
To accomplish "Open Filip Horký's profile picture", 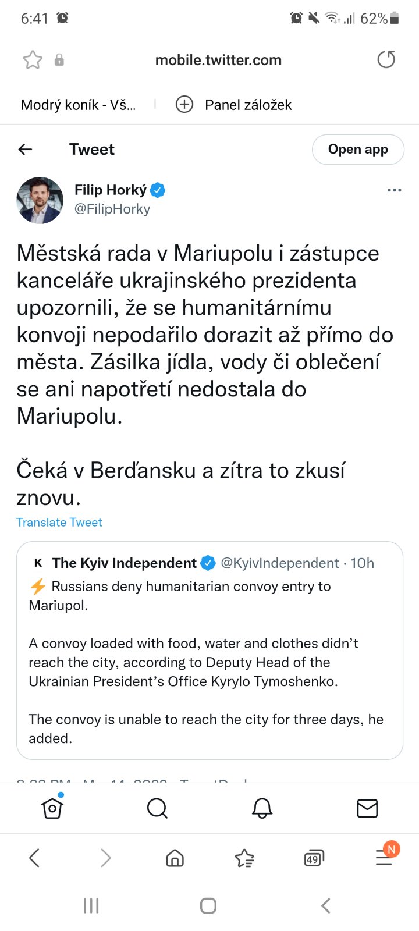I will click(40, 200).
